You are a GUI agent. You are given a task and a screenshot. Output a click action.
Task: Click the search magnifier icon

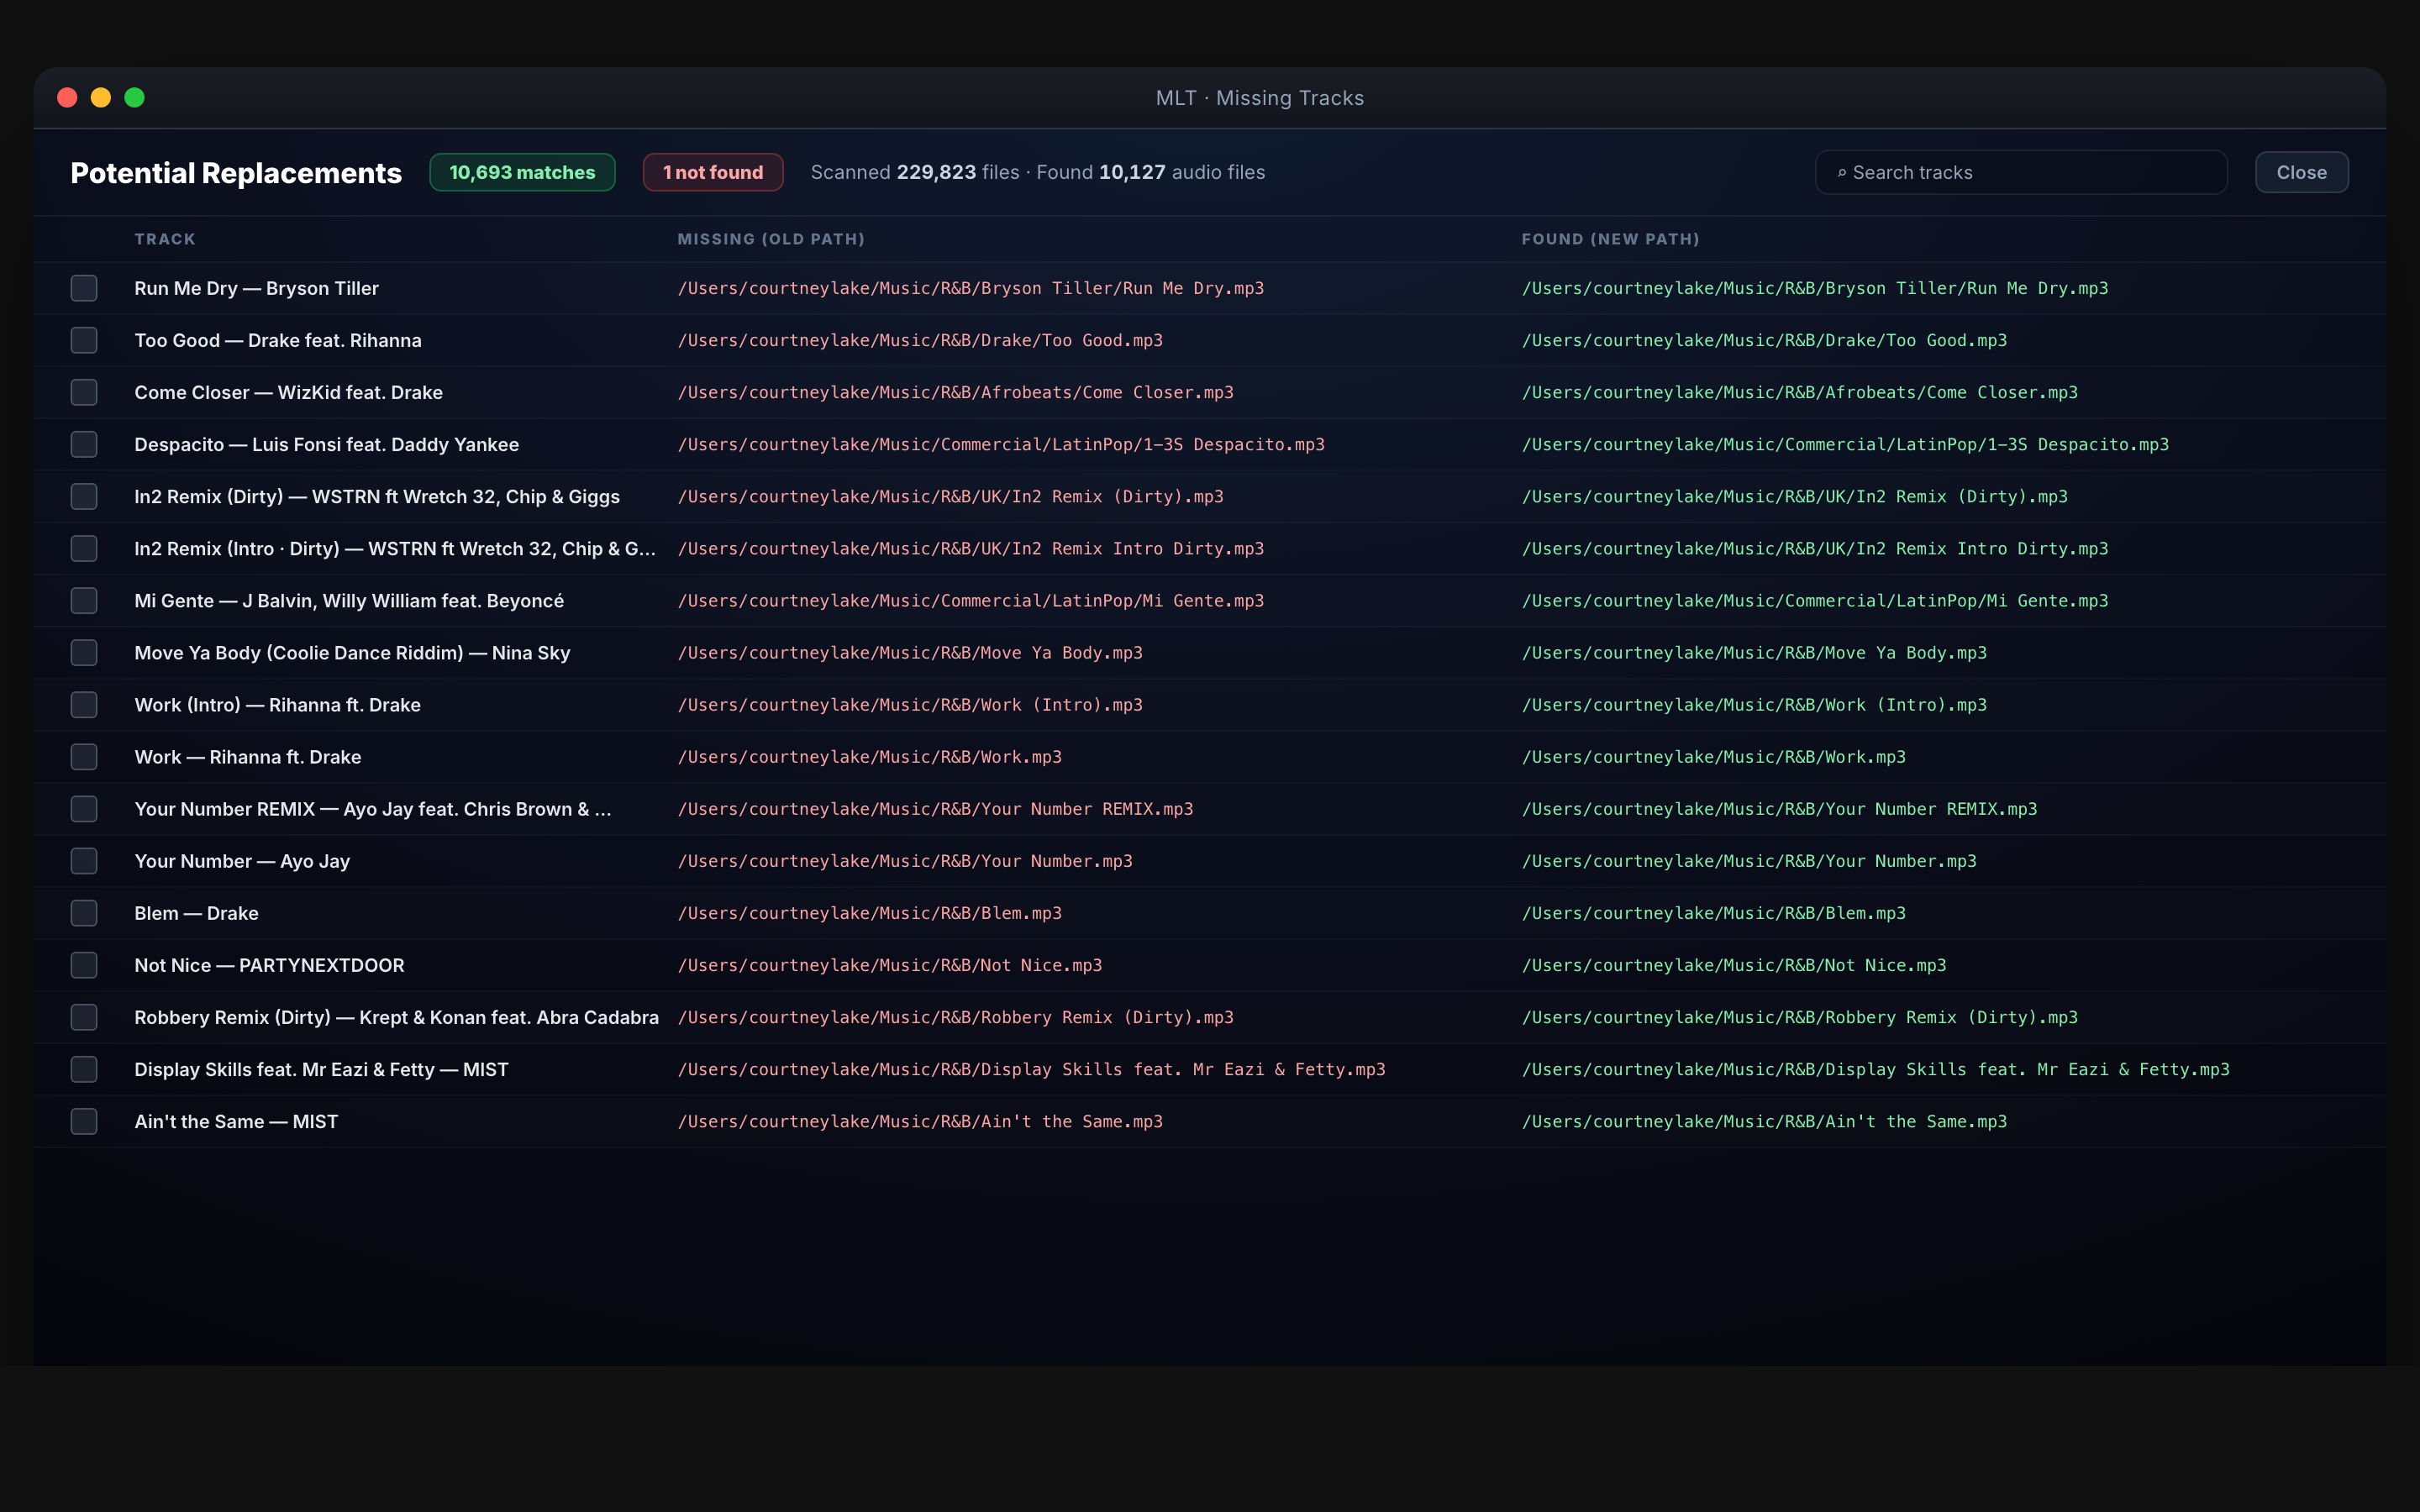pyautogui.click(x=1841, y=173)
